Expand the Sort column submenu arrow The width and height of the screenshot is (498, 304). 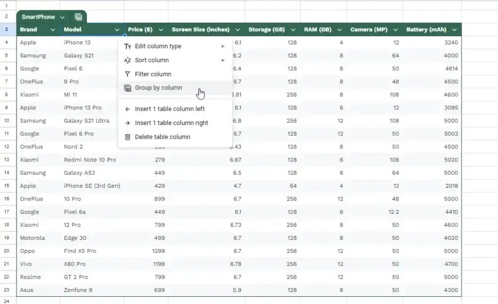point(223,60)
